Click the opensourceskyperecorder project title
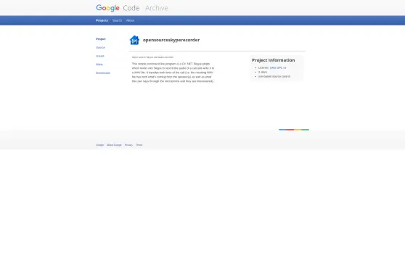Image resolution: width=405 pixels, height=277 pixels. coord(171,40)
